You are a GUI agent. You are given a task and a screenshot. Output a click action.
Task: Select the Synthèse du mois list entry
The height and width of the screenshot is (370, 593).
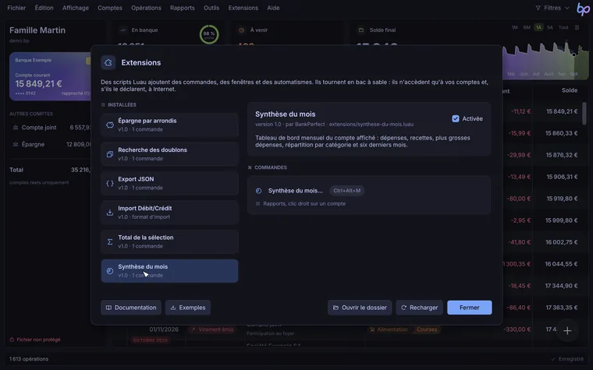pyautogui.click(x=169, y=271)
